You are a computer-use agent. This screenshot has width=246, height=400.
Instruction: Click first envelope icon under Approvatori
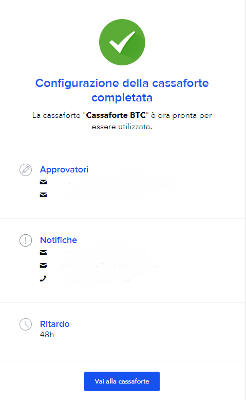43,182
